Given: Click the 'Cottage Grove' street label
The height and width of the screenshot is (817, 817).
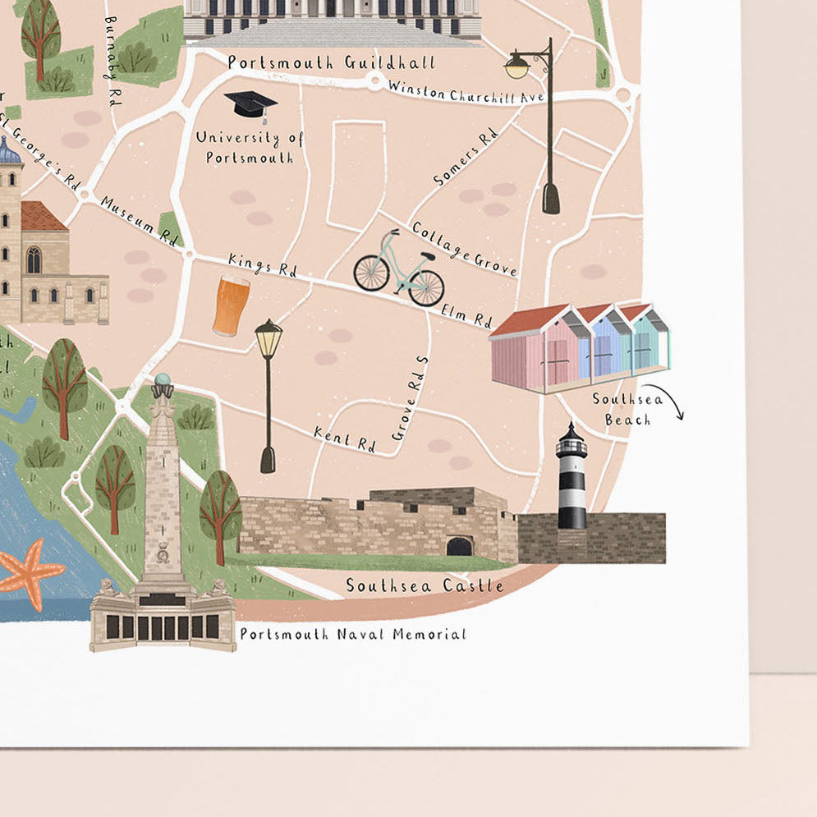Looking at the screenshot, I should (465, 249).
